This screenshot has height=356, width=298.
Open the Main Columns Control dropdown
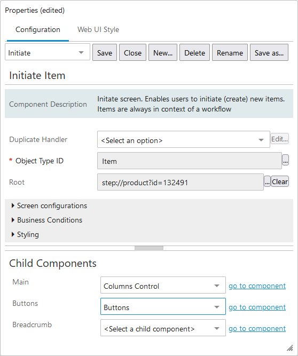[163, 285]
